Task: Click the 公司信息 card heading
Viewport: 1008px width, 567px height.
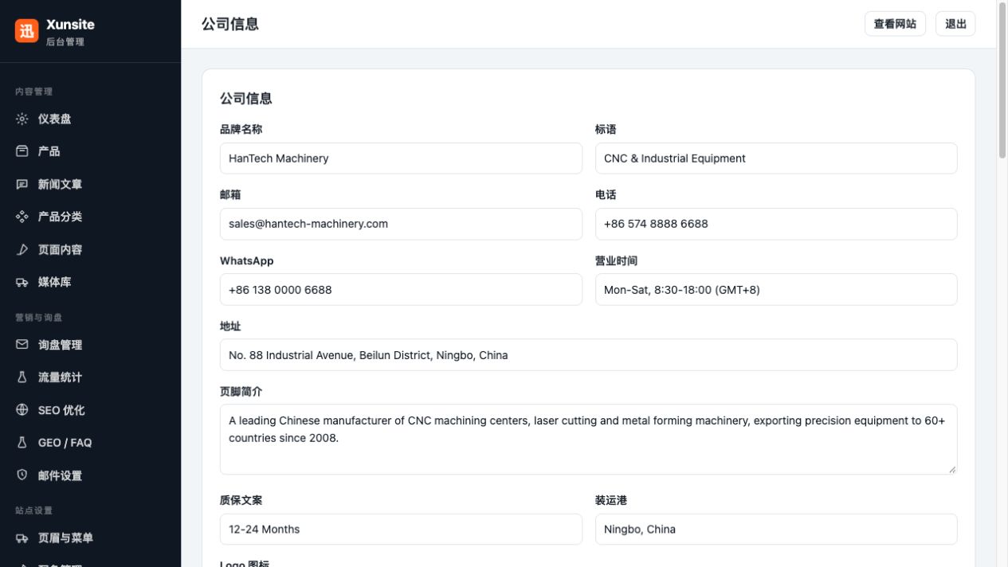Action: [x=246, y=99]
